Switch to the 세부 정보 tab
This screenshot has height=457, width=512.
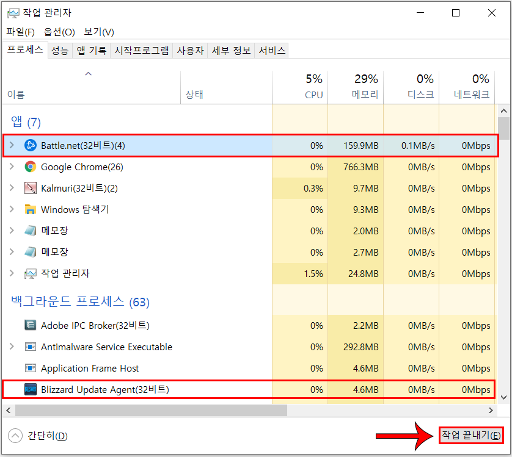click(x=231, y=51)
